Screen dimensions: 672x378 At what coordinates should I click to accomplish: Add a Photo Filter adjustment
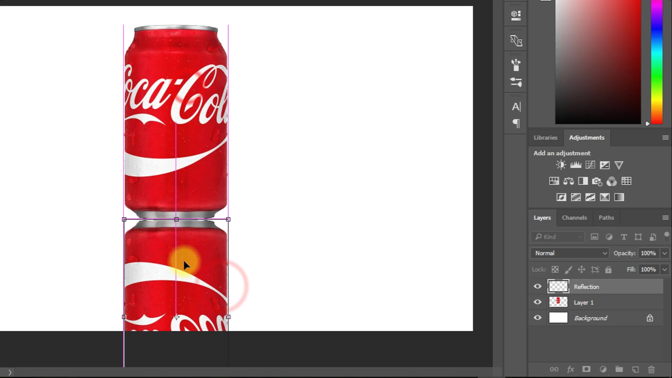pos(597,181)
